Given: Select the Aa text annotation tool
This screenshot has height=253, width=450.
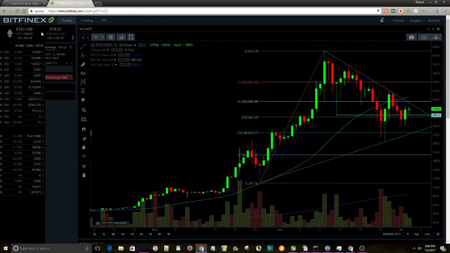Looking at the screenshot, I should (83, 73).
